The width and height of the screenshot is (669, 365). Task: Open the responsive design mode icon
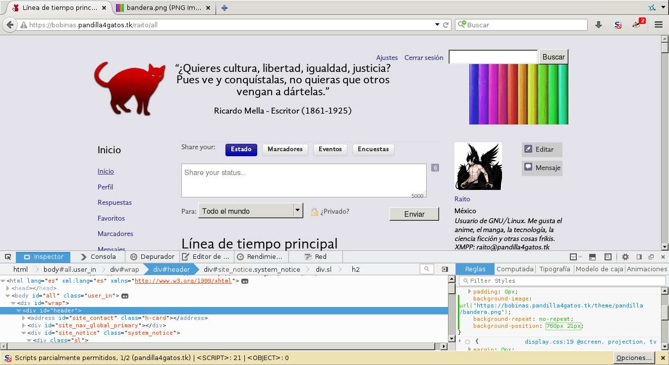608,257
